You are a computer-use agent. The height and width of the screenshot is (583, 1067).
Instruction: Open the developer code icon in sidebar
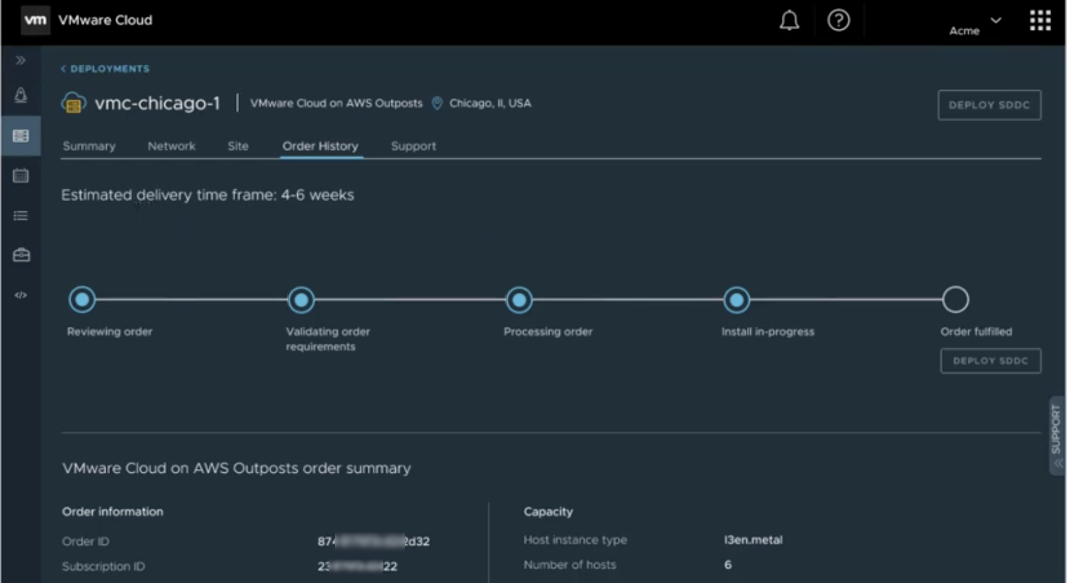tap(21, 295)
